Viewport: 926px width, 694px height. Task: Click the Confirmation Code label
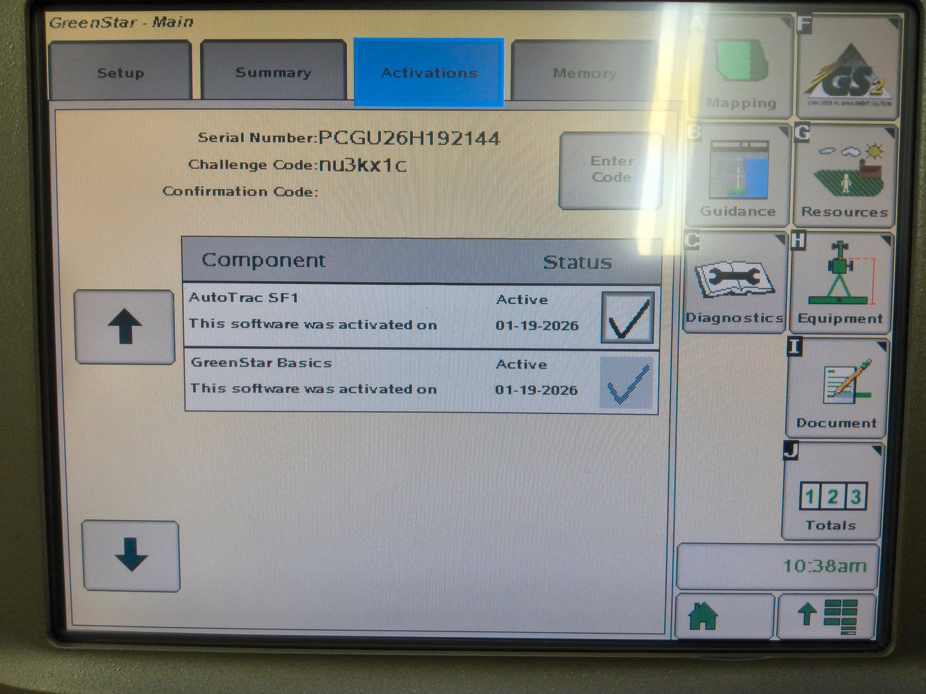click(x=240, y=191)
